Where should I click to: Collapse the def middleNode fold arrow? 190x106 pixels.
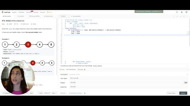[x=63, y=30]
